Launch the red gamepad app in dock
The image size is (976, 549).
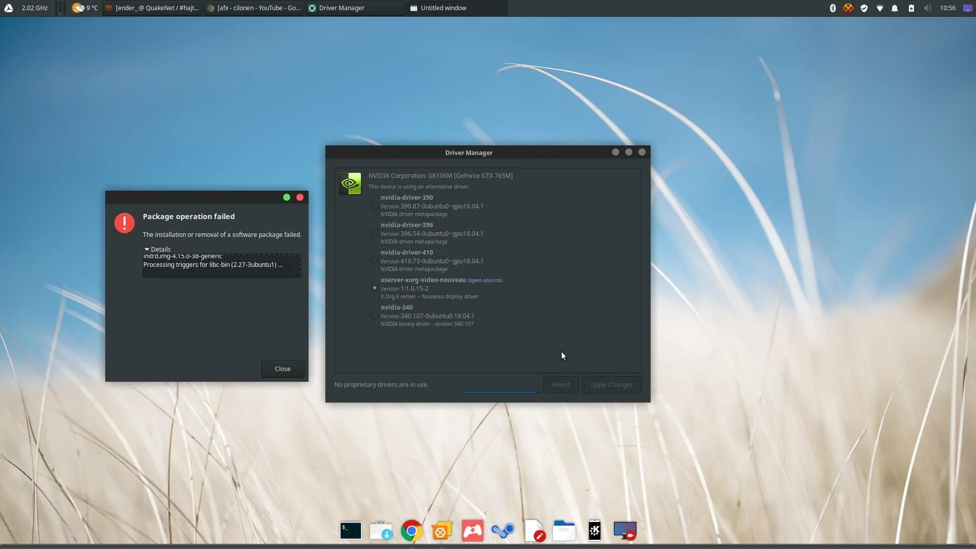coord(473,531)
